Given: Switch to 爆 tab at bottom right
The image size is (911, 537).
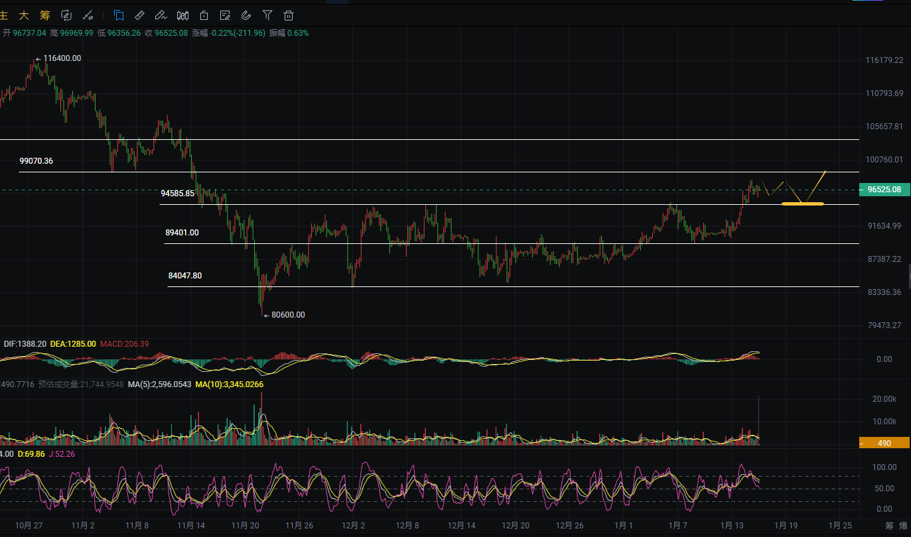Looking at the screenshot, I should (x=903, y=526).
